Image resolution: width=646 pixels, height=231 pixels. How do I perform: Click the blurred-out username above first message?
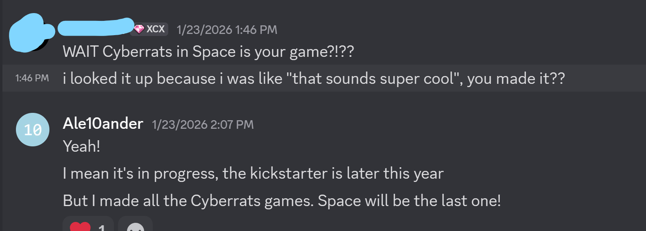coord(96,27)
